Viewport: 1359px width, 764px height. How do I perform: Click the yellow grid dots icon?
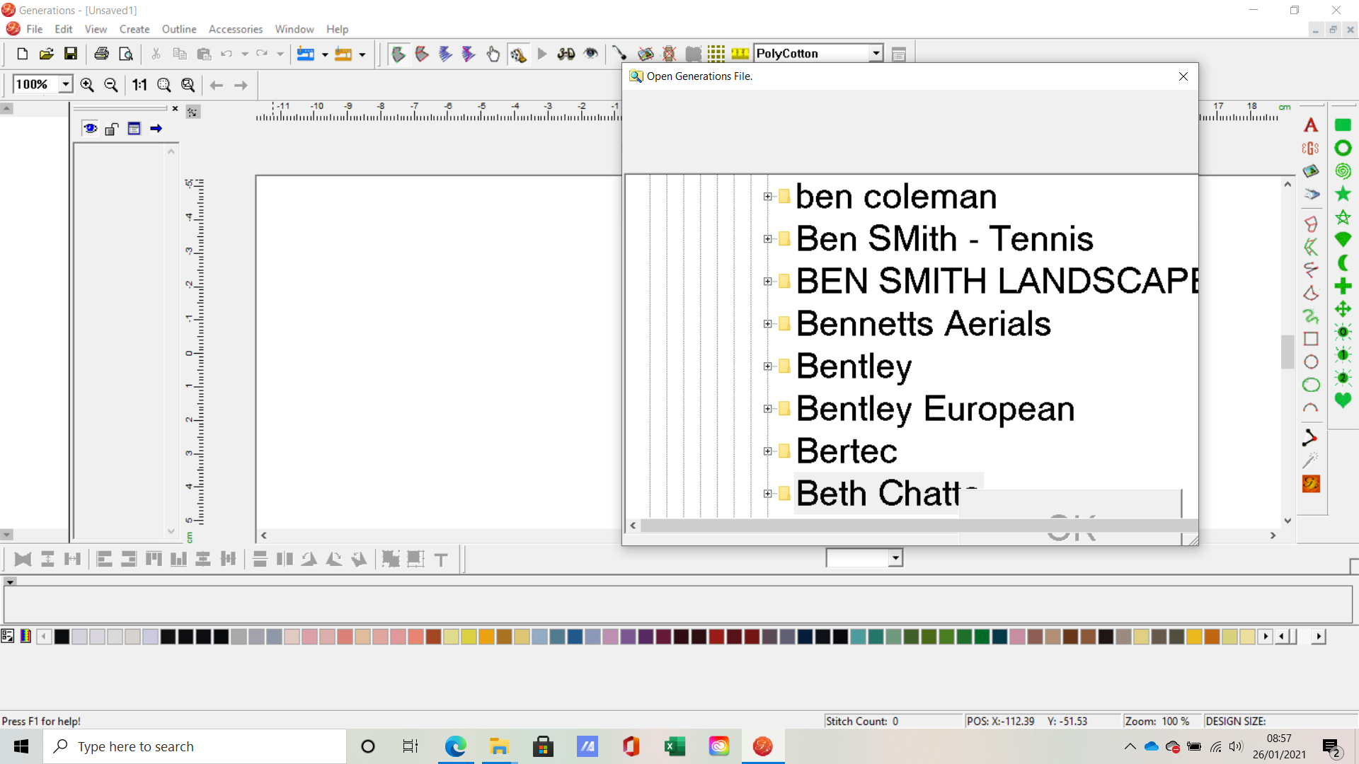pos(716,54)
